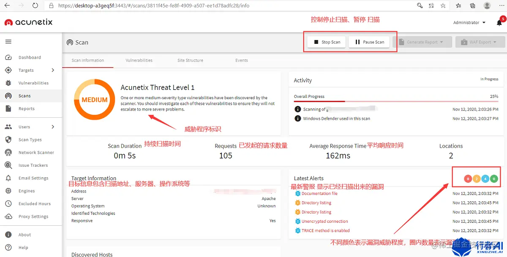
Task: Open the first Directory listing alert
Action: (x=316, y=203)
